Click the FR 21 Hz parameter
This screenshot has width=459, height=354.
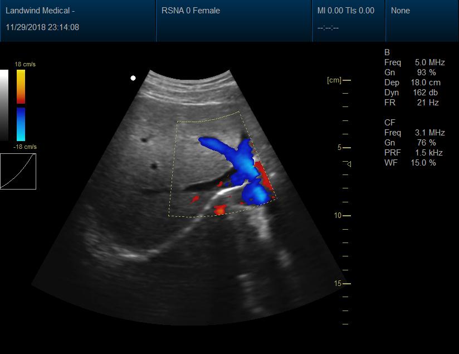411,102
